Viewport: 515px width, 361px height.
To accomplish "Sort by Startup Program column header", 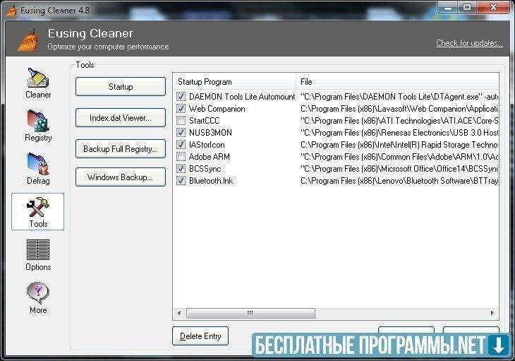I will tap(234, 81).
